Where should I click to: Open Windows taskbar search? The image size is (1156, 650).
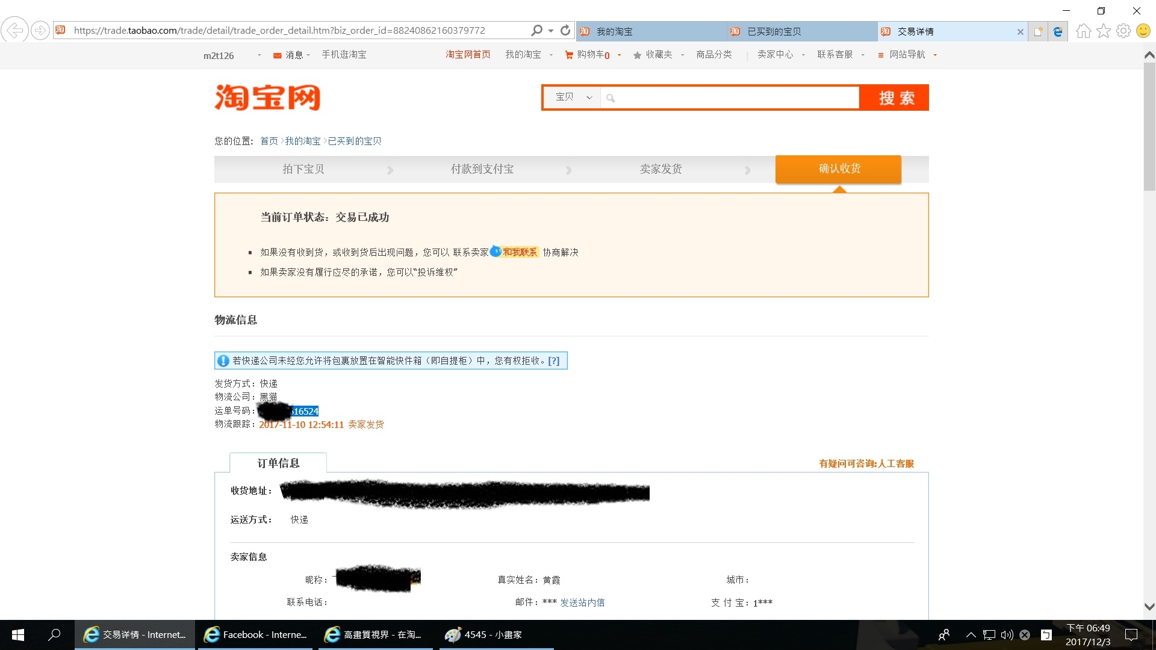54,634
